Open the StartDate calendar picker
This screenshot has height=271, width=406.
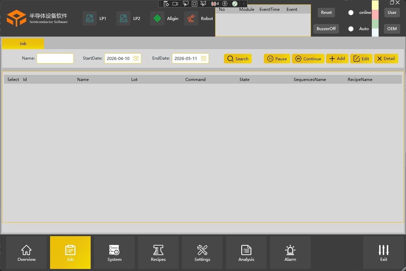[x=136, y=59]
